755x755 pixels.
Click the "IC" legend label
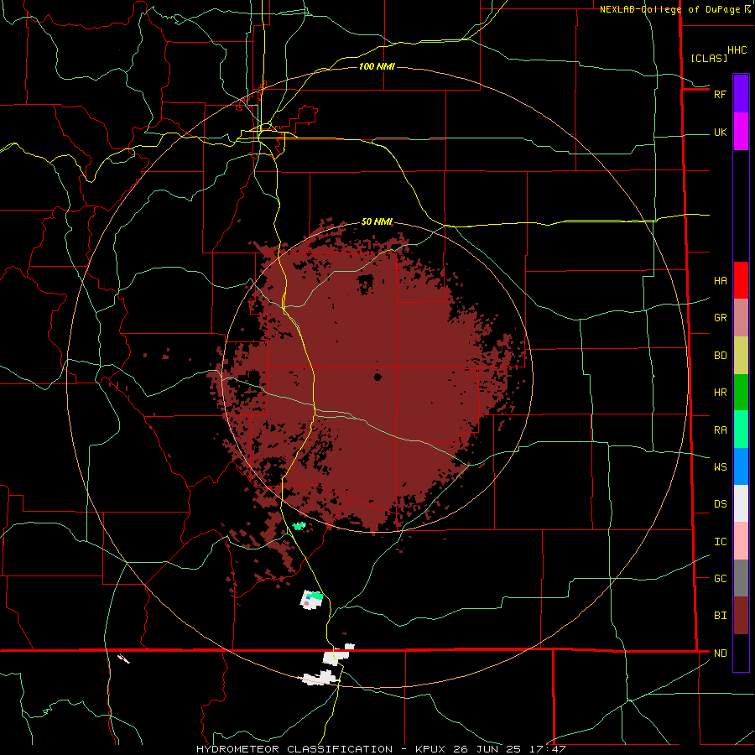click(720, 541)
